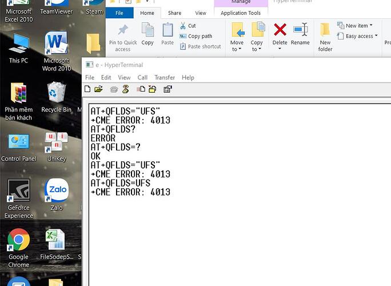Click the New folder icon
The height and width of the screenshot is (286, 391).
tap(325, 37)
